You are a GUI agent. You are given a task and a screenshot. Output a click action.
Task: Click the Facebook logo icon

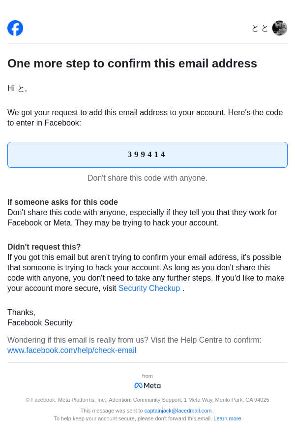coord(15,28)
